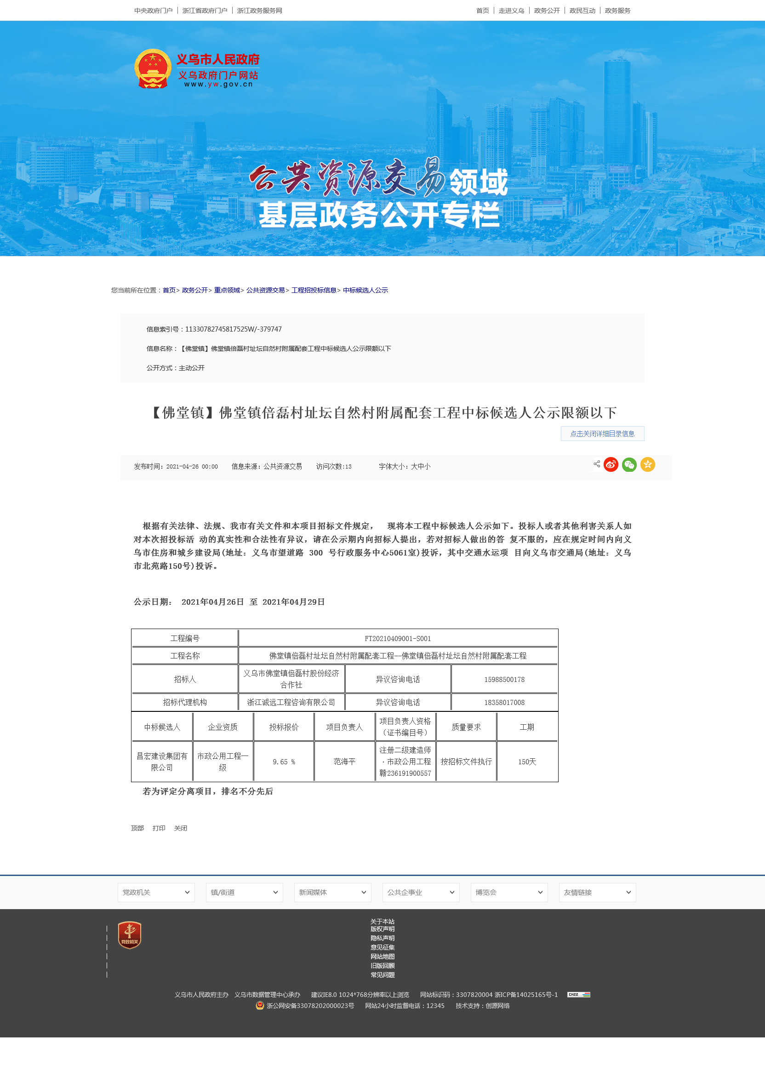Open the 工程招投标信息 breadcrumb link

click(x=314, y=290)
